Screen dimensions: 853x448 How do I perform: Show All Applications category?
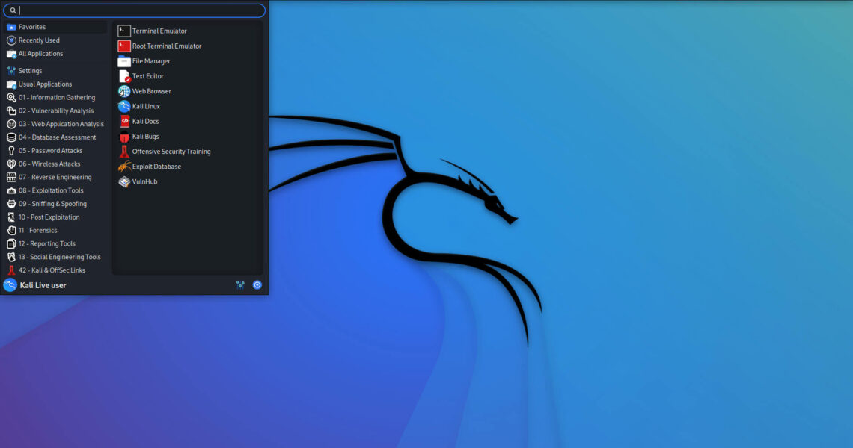point(40,54)
